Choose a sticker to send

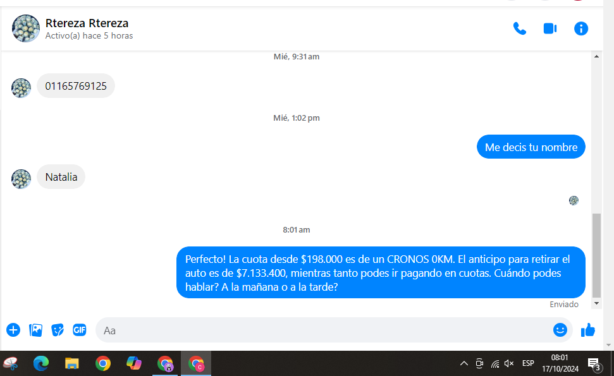coord(58,330)
